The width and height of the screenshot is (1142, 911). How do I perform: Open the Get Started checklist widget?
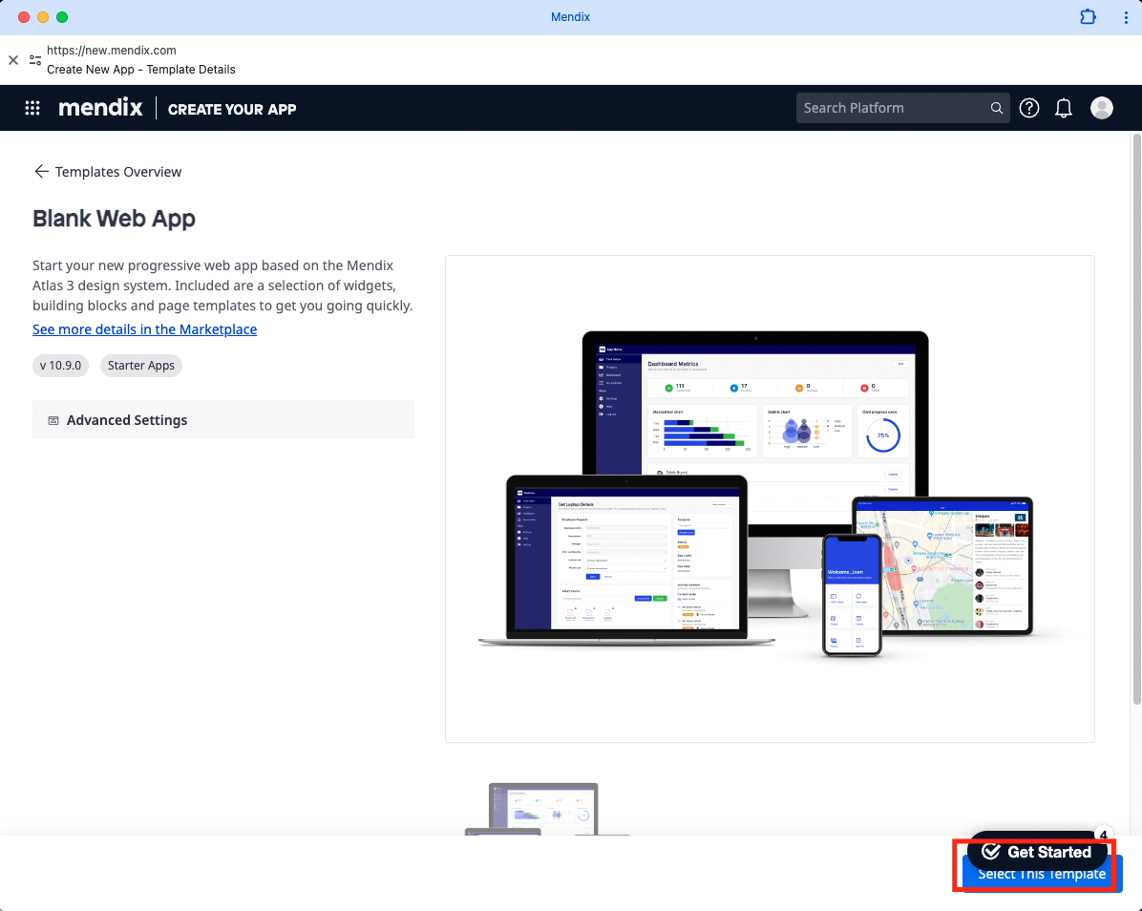point(1036,851)
